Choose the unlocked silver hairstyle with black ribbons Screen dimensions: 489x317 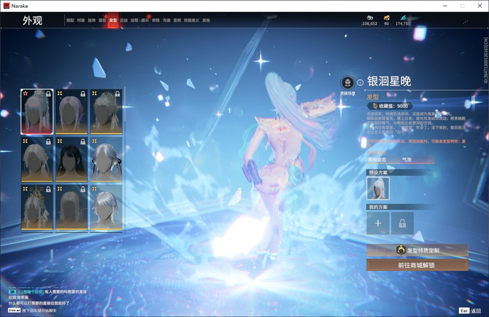pyautogui.click(x=106, y=159)
